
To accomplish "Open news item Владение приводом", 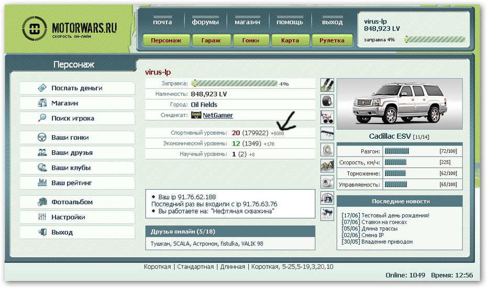I will (x=387, y=241).
